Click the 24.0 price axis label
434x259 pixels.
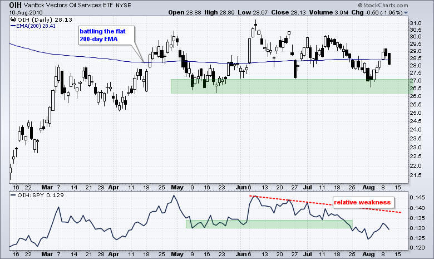coord(416,130)
